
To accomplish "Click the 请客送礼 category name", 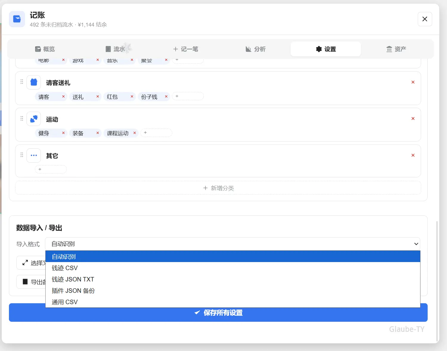I will pyautogui.click(x=58, y=83).
